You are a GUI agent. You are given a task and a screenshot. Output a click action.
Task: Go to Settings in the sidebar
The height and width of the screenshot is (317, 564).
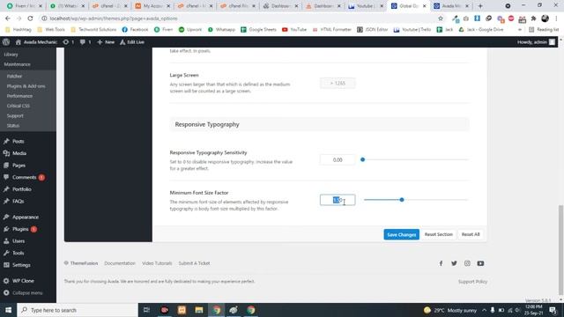coord(21,265)
